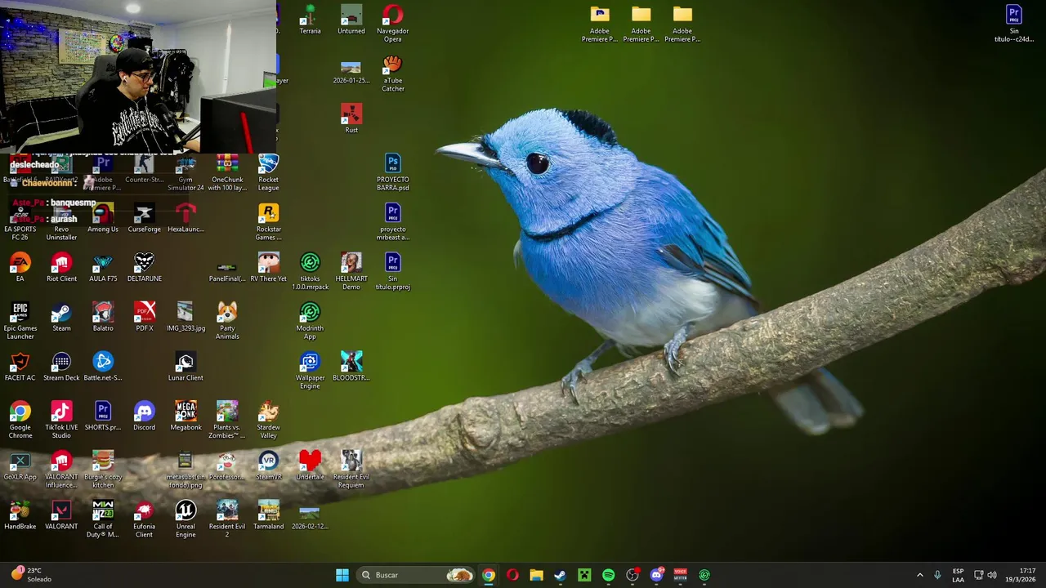The height and width of the screenshot is (588, 1046).
Task: Select the Stream Deck desktop icon
Action: (61, 367)
